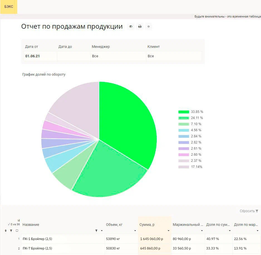
Task: Tick the select-all checkbox in the id column
Action: (17, 231)
